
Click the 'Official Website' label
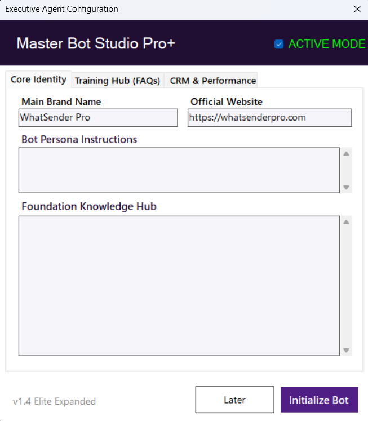pos(227,102)
